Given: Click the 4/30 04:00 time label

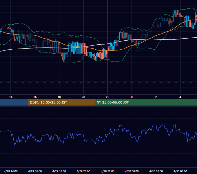Looking at the screenshot, I should (180, 171).
